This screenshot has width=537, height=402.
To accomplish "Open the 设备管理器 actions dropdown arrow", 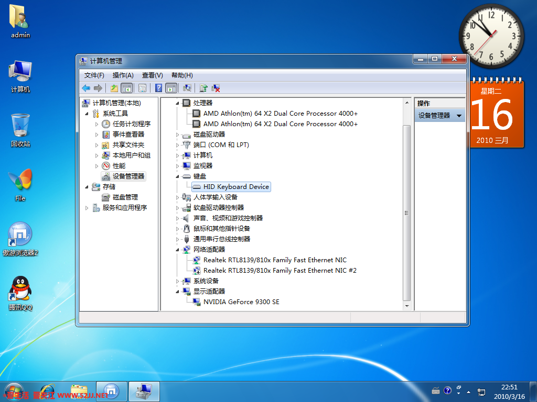I will click(459, 116).
